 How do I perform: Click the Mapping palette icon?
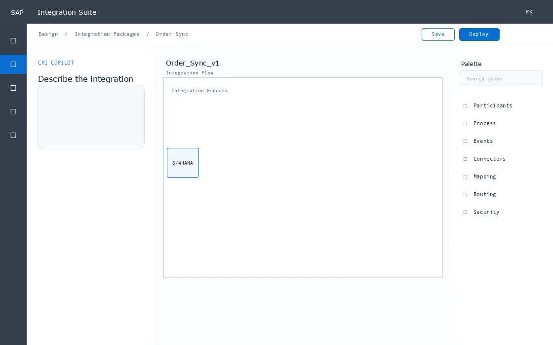[465, 177]
